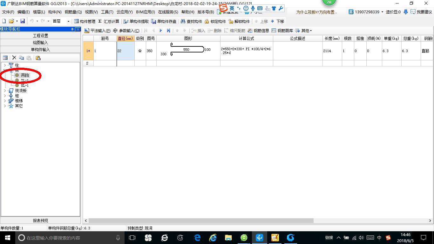
Task: Open the BIM应用(I) menu
Action: 145,12
